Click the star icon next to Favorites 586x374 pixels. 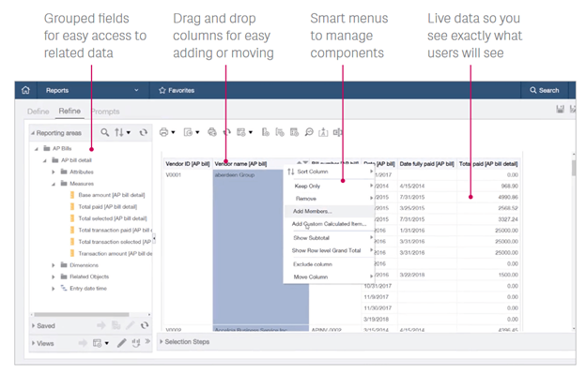point(162,90)
